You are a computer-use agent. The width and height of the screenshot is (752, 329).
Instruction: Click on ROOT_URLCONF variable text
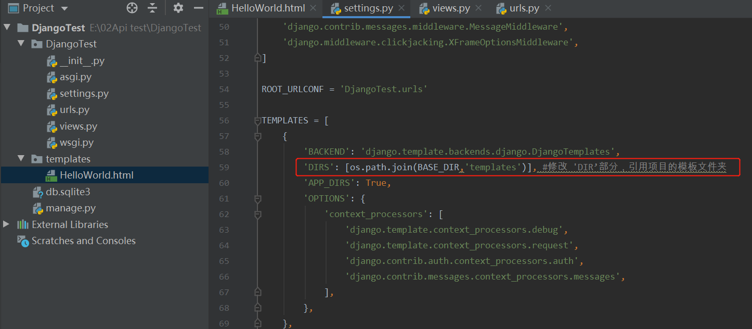click(x=293, y=89)
